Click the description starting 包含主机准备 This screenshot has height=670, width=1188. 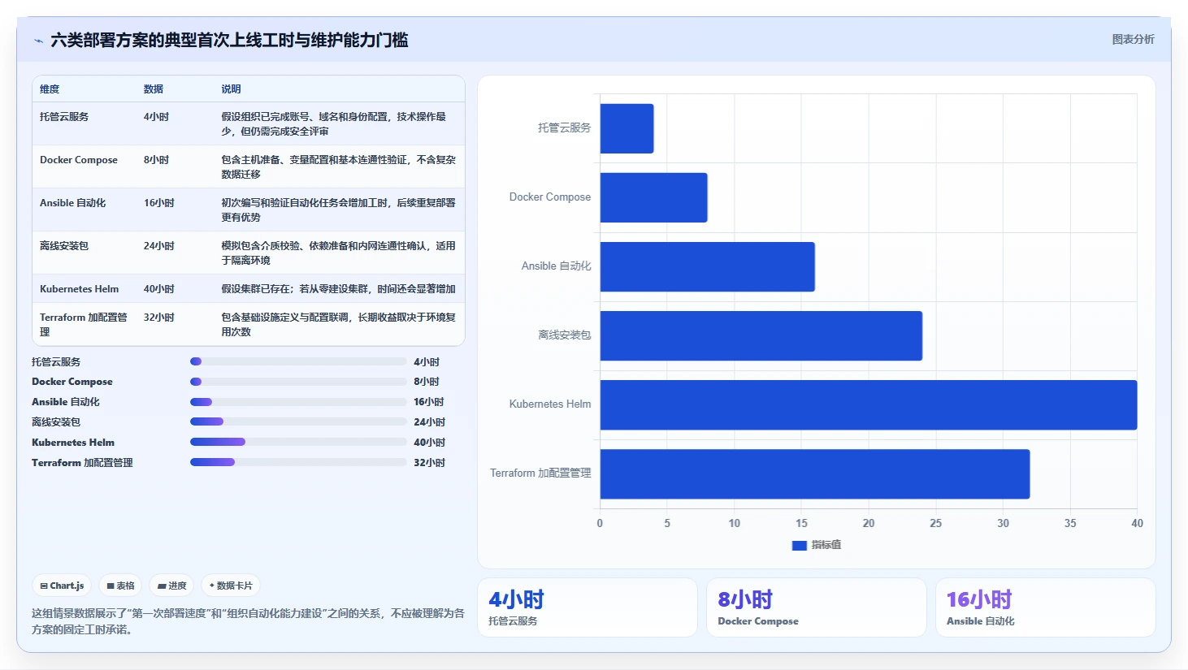coord(339,167)
